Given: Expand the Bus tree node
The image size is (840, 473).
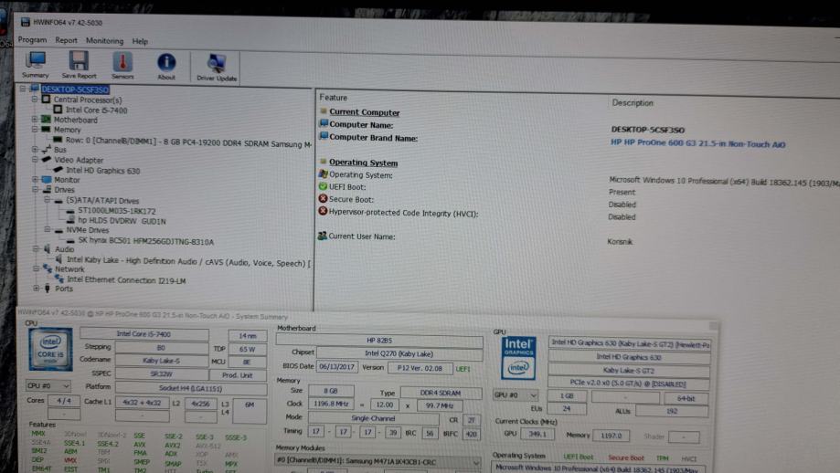Looking at the screenshot, I should [35, 149].
